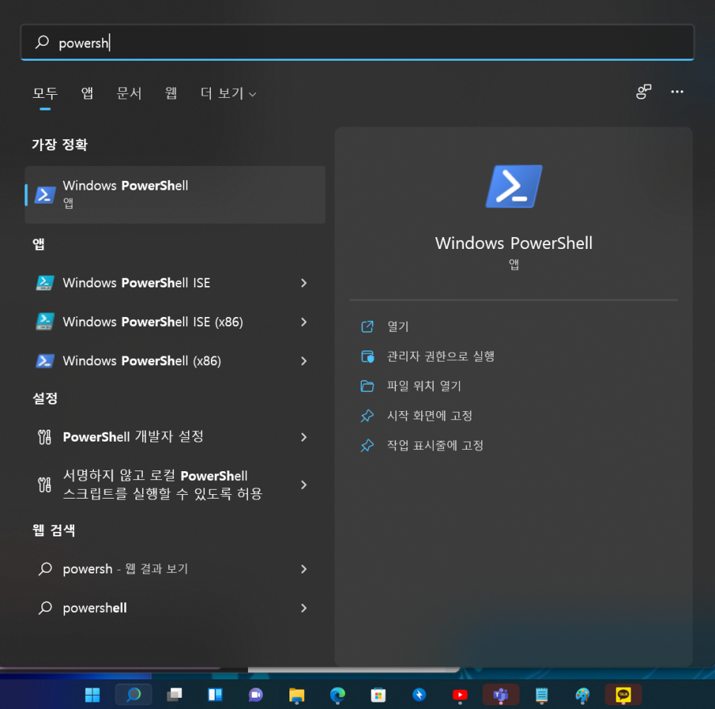Open the YouTube icon on taskbar

coord(460,695)
